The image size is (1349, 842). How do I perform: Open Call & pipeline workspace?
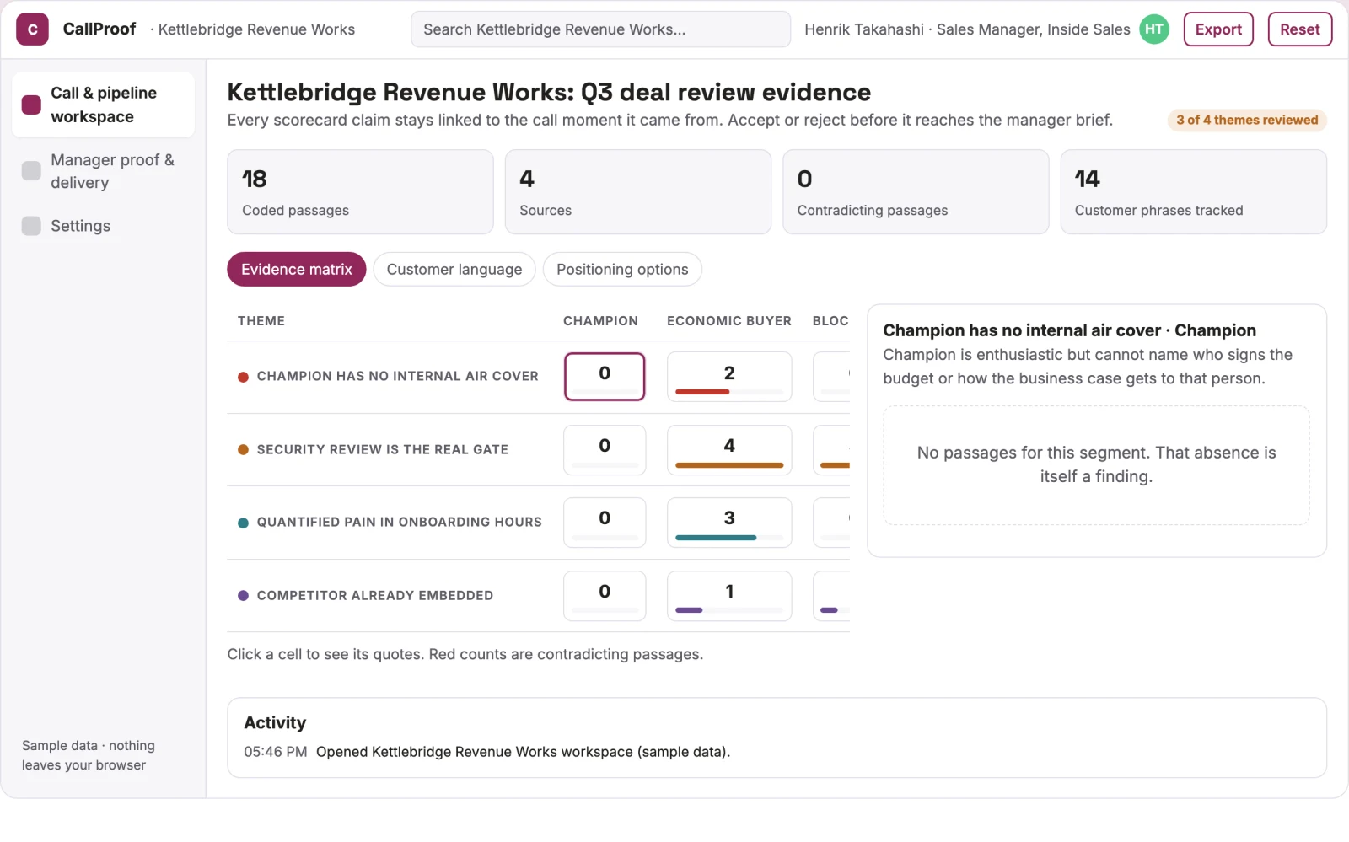pyautogui.click(x=103, y=105)
